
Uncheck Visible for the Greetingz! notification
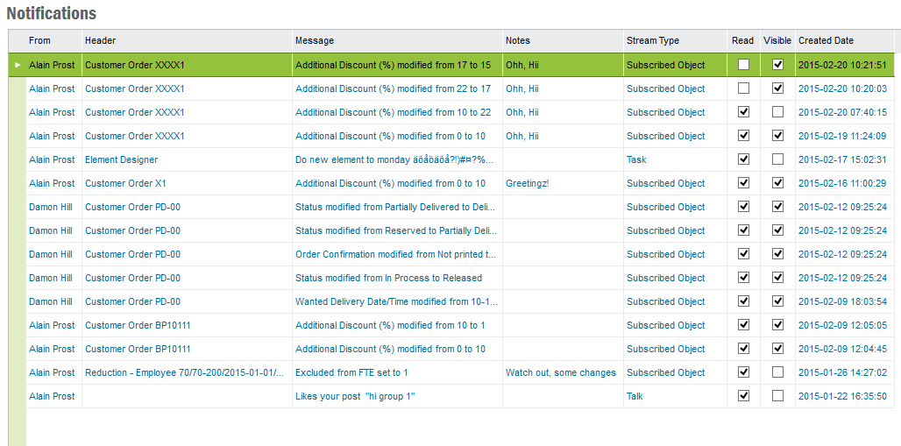click(x=777, y=183)
